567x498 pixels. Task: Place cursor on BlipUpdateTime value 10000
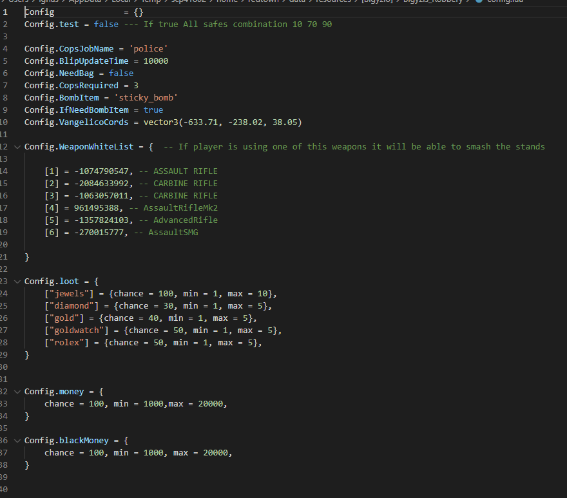click(x=156, y=61)
